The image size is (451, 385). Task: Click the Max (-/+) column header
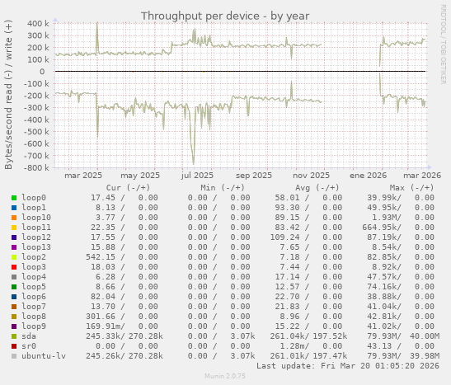[411, 188]
